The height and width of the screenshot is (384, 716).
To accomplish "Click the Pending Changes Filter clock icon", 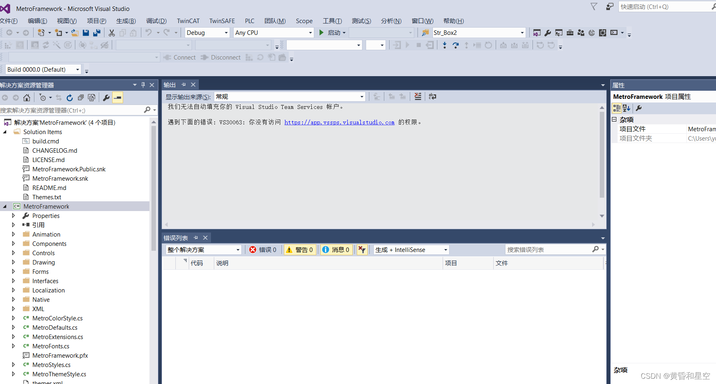I will tap(43, 98).
